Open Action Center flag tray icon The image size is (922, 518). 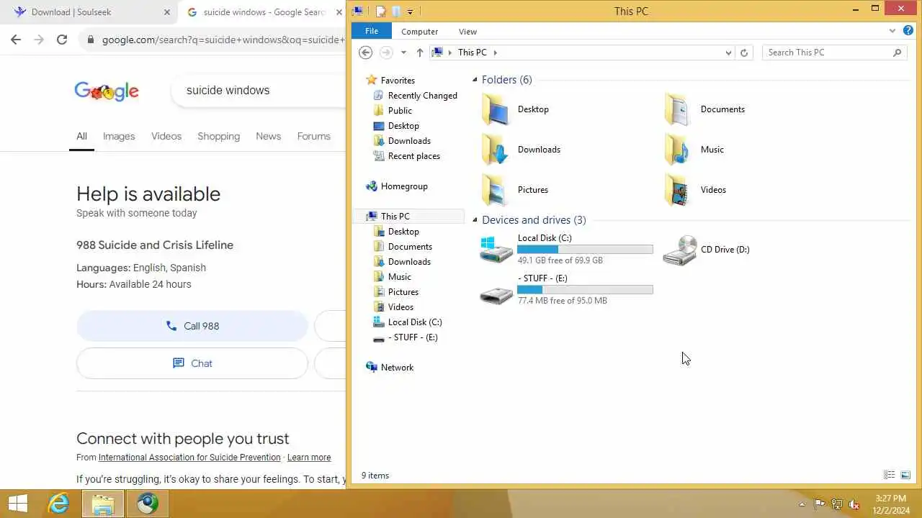pos(820,504)
